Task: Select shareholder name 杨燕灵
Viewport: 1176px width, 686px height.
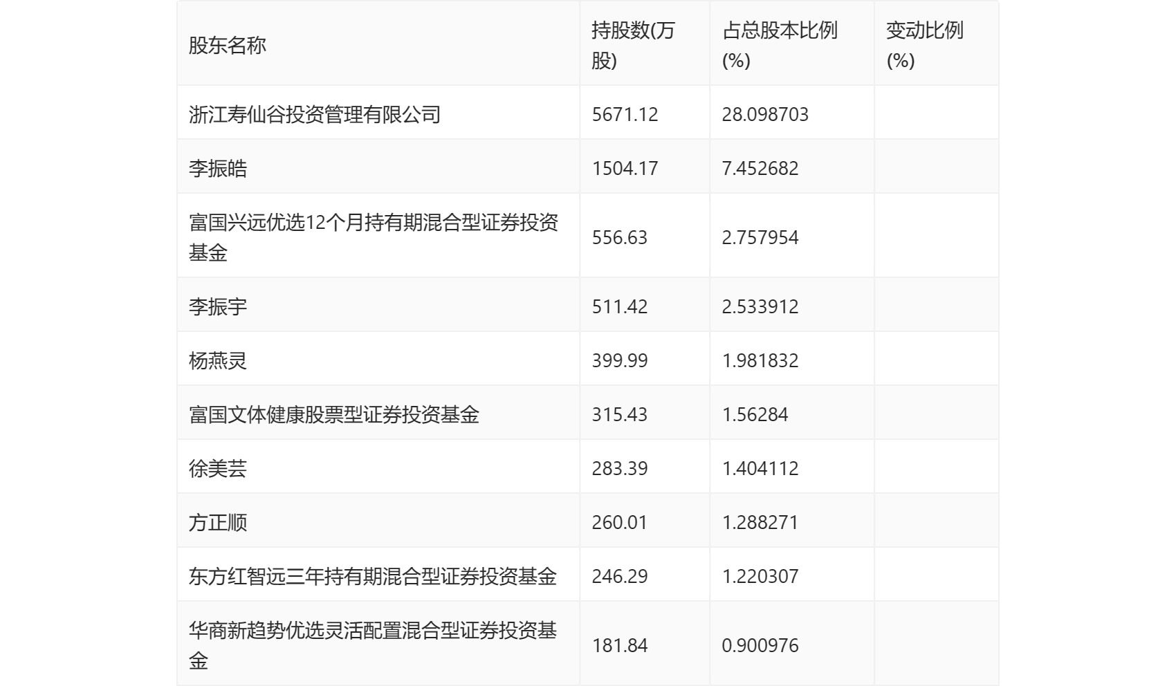Action: (218, 360)
